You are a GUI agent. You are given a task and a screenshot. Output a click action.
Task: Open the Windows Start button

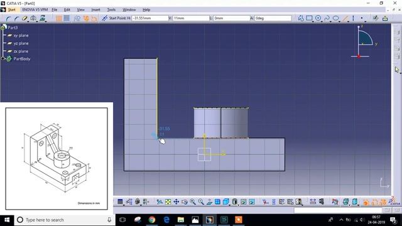click(x=7, y=220)
